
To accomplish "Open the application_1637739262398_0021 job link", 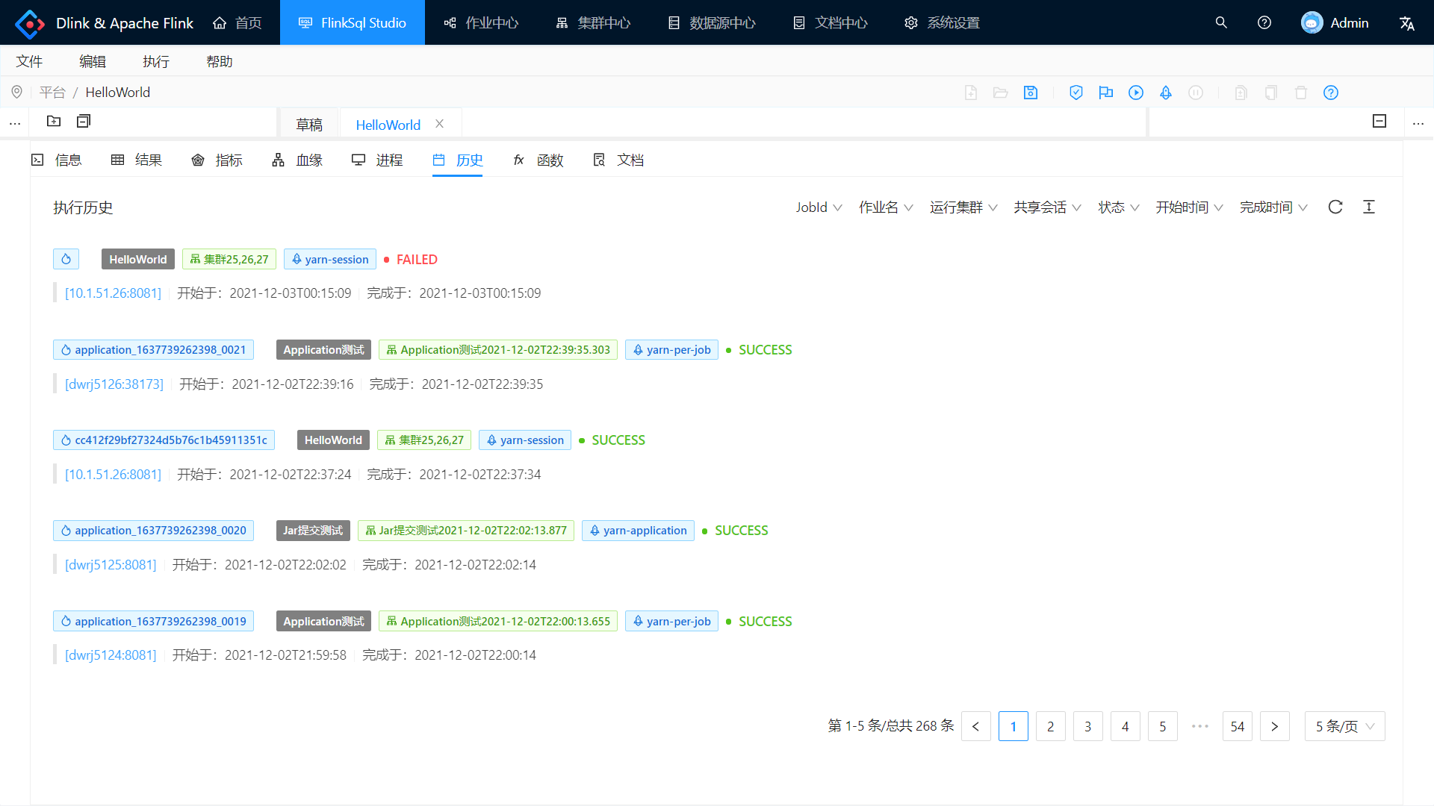I will [154, 350].
